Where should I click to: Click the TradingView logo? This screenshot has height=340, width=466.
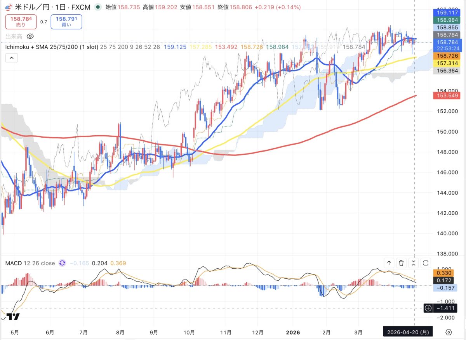pyautogui.click(x=13, y=317)
